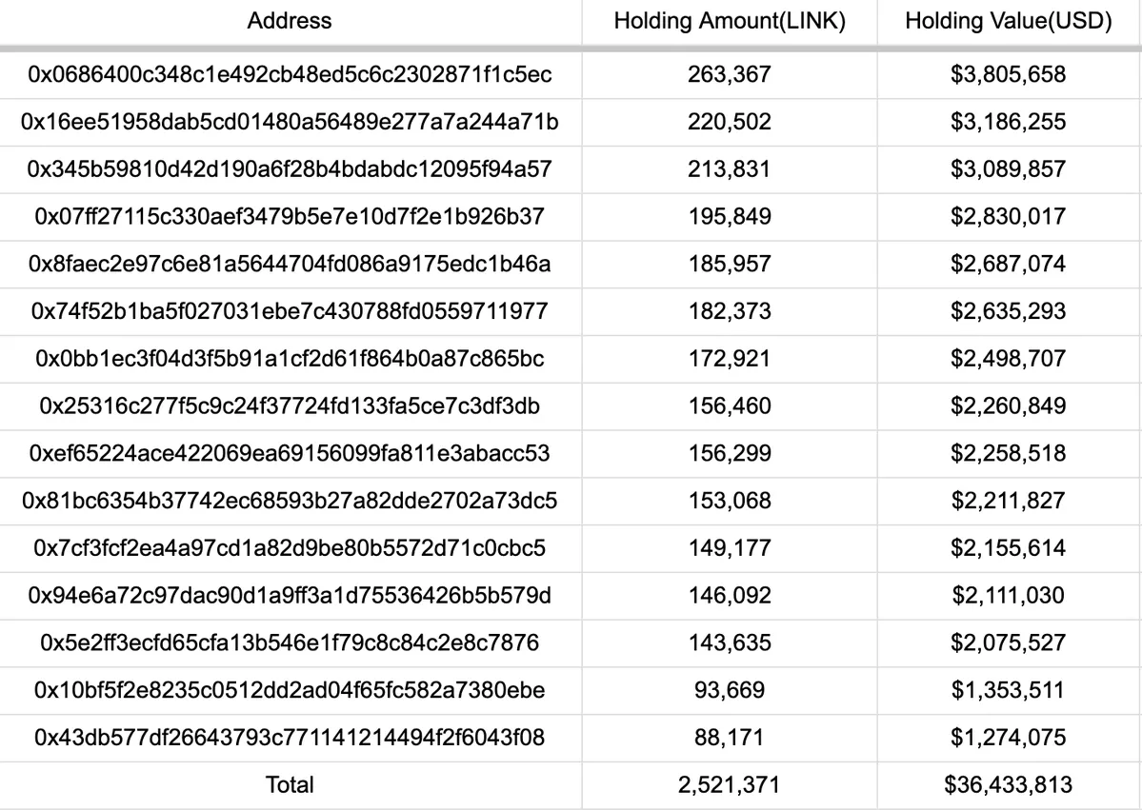Select the $36,433,813 total value cell
This screenshot has width=1142, height=810.
[x=1008, y=785]
